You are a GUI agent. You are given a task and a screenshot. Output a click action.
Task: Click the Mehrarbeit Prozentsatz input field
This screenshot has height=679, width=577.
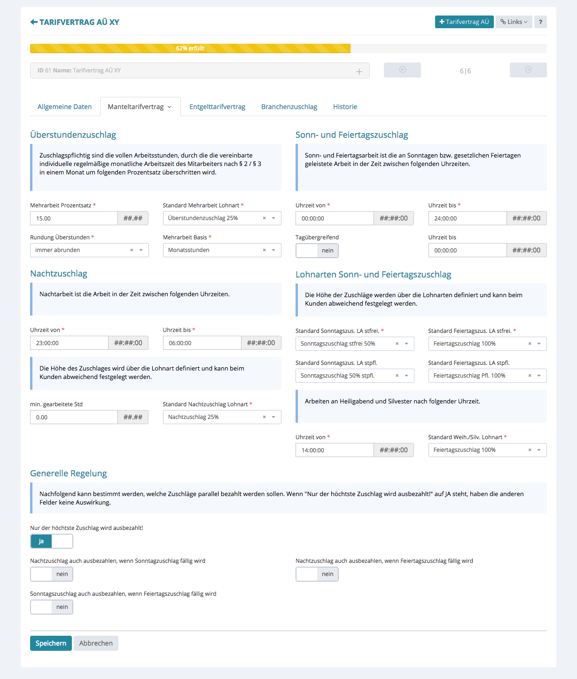(74, 218)
